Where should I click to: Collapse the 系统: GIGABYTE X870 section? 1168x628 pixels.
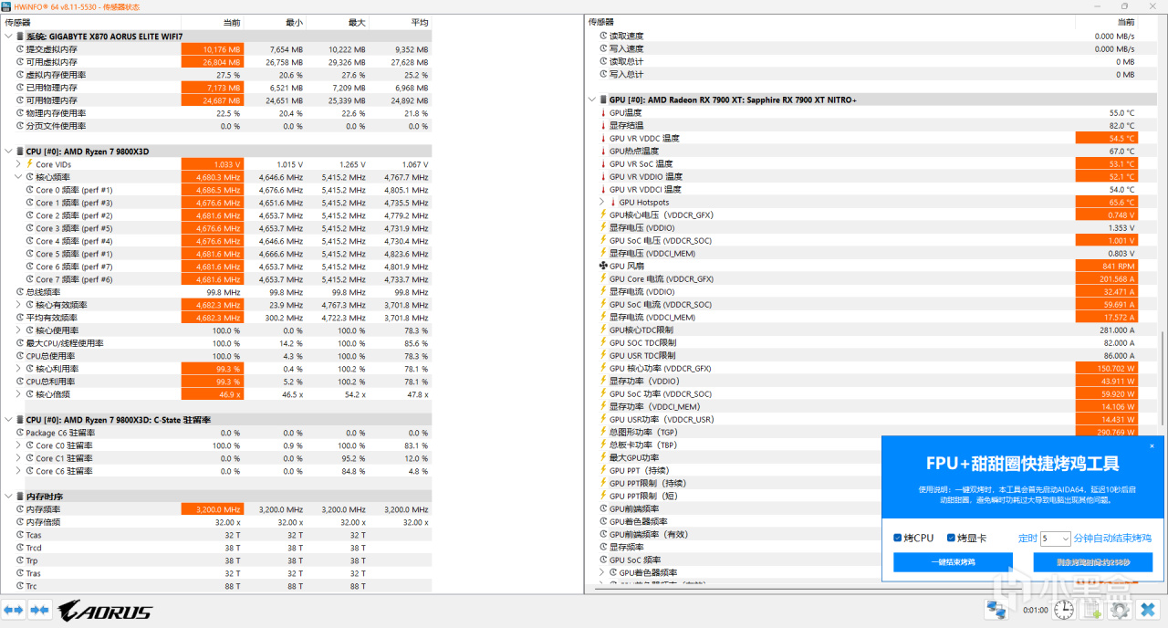click(x=8, y=37)
